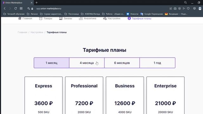Click the 12600 ₽ price
The image size is (203, 114).
125,103
